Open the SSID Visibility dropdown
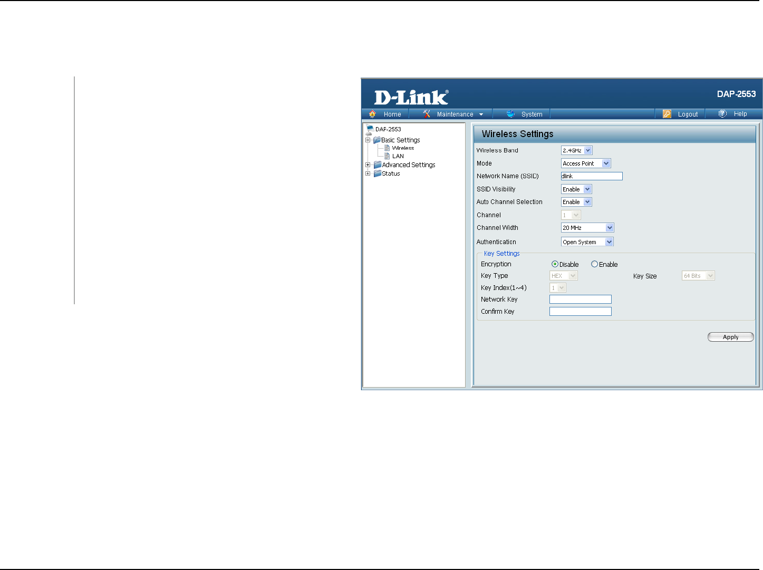 (576, 189)
